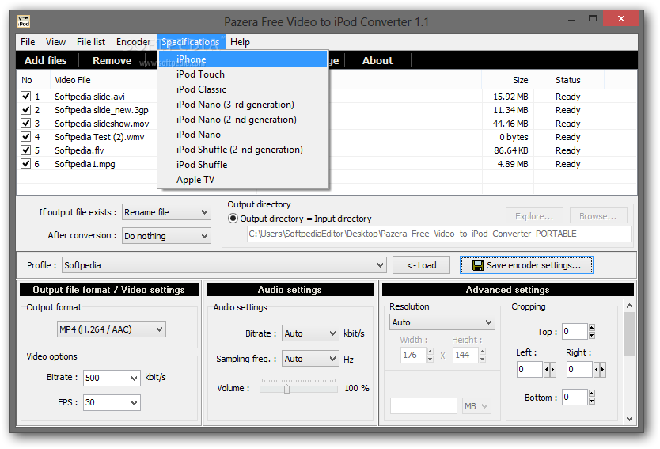Close the Specifications menu via its title

pos(191,42)
